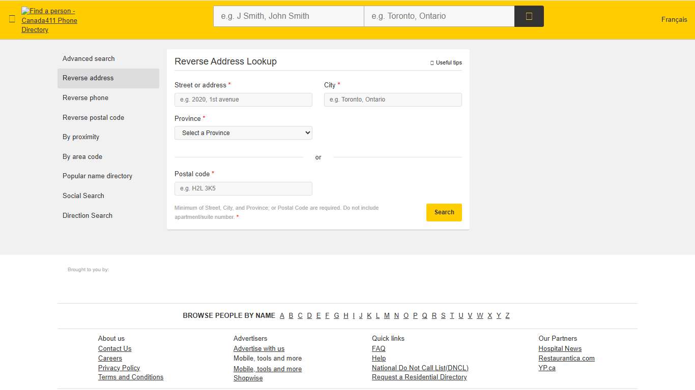The image size is (695, 390).
Task: Open the Advanced search page
Action: coord(89,58)
